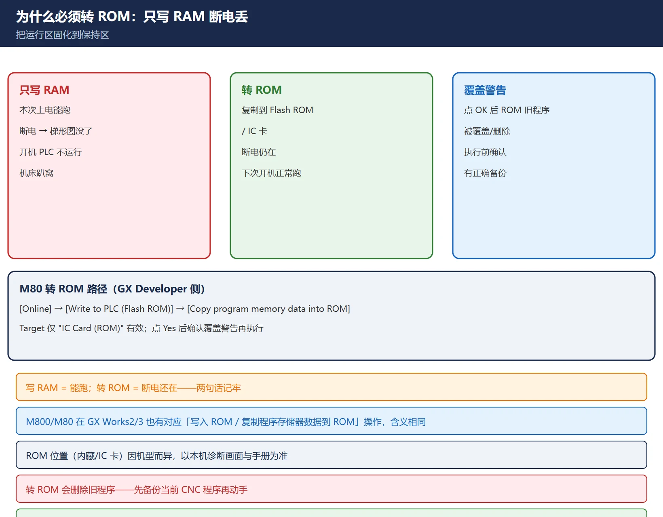Click the title 为什么必须转 ROM：只写 RAM 断电丢
Viewport: 663px width, 517px height.
tap(132, 17)
